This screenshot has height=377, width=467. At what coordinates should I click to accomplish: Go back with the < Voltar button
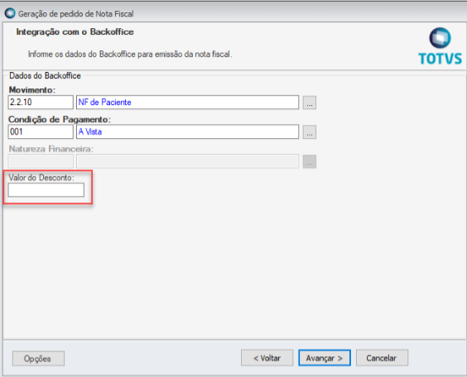click(267, 358)
